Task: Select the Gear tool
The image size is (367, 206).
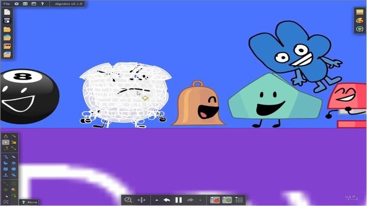Action: pos(14,163)
